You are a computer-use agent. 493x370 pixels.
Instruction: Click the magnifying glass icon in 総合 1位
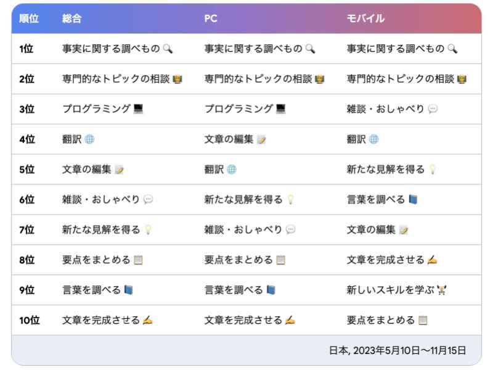[x=168, y=49]
